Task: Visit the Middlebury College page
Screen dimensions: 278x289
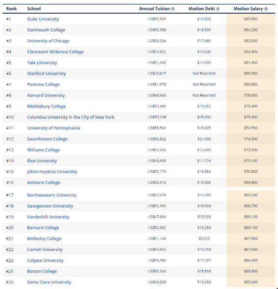Action: (x=47, y=106)
